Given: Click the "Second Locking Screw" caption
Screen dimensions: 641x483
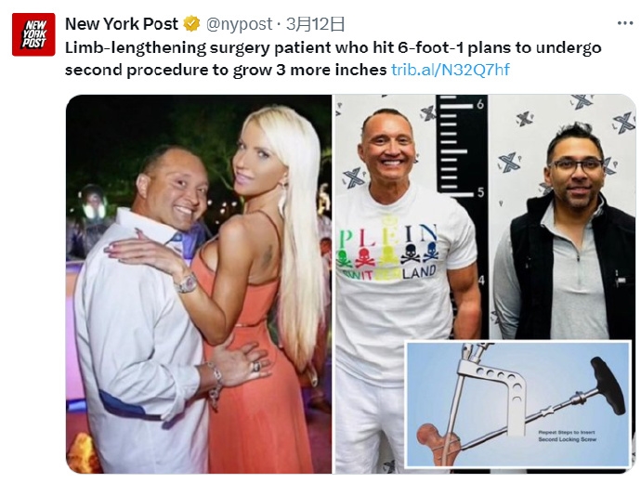Looking at the screenshot, I should [x=567, y=439].
